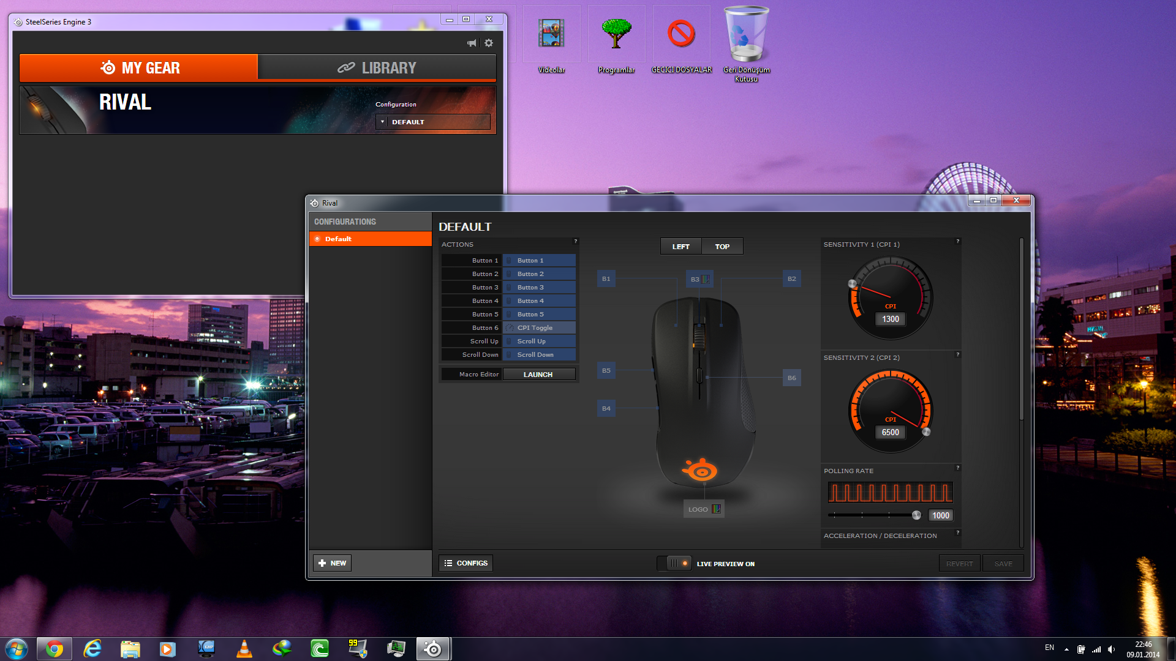The image size is (1176, 661).
Task: Click the SAVE button
Action: [1003, 563]
